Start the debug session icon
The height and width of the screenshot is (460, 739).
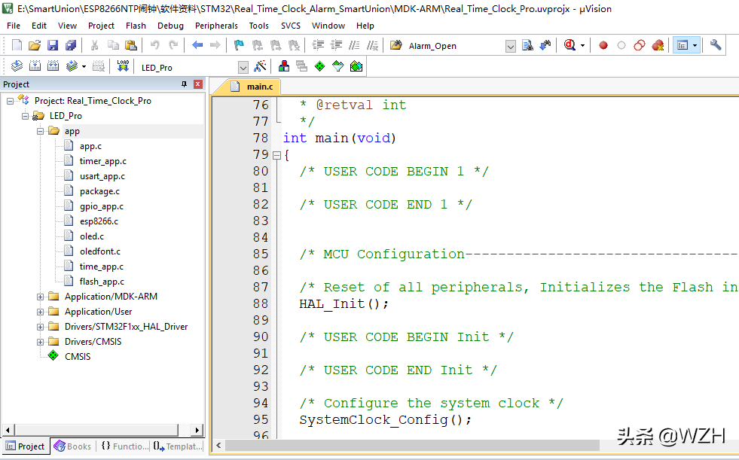(x=570, y=45)
